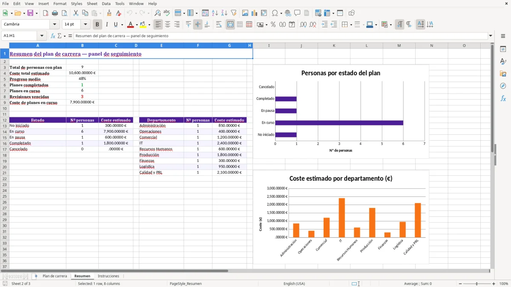Click the yellow background color swatch

tap(143, 25)
